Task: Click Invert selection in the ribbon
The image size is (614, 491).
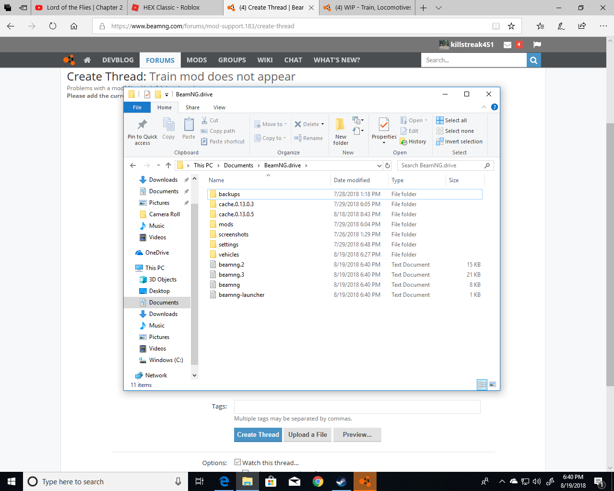Action: coord(460,141)
